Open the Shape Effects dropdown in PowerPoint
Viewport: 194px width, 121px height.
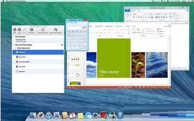click(x=150, y=33)
